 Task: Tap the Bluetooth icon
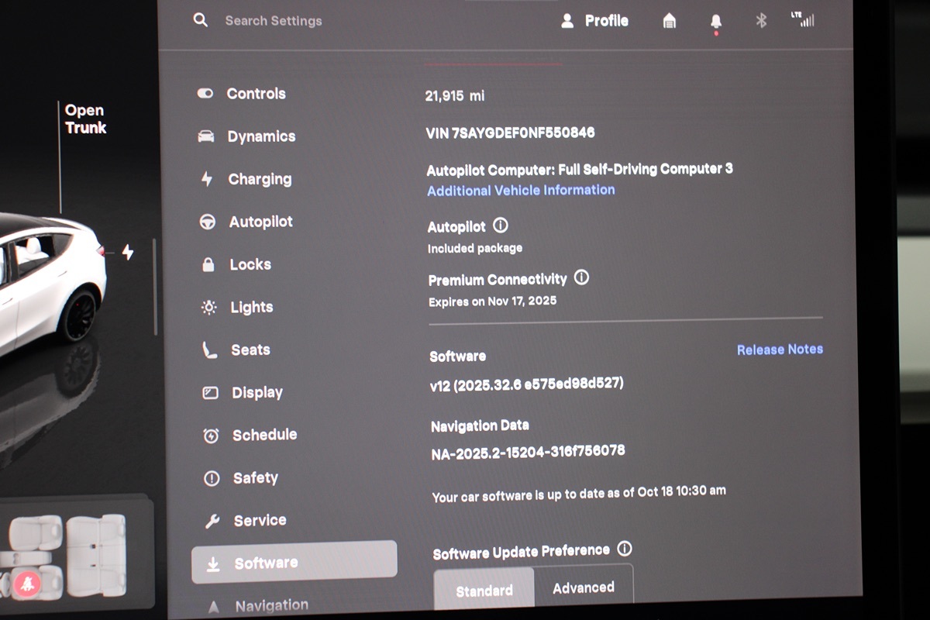pos(761,21)
